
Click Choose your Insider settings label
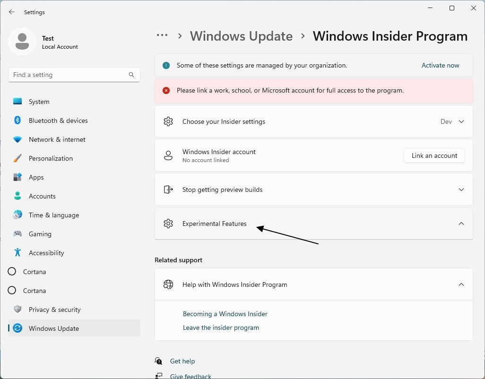224,121
